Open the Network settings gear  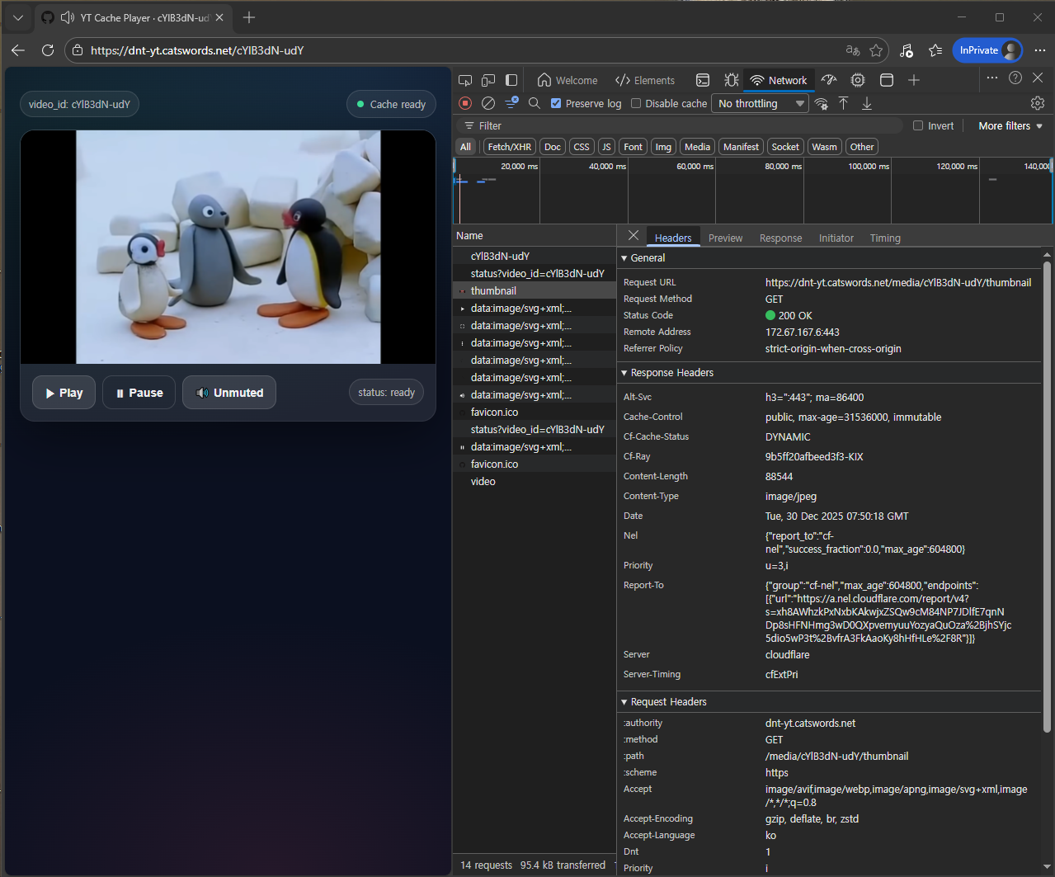1037,103
